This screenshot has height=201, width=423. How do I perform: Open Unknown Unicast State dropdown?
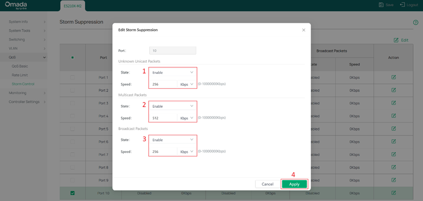(172, 72)
